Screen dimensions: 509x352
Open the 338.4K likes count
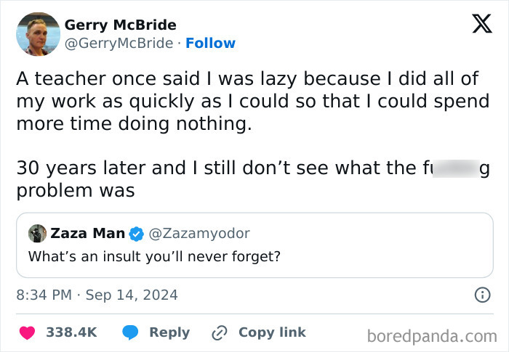coord(71,332)
